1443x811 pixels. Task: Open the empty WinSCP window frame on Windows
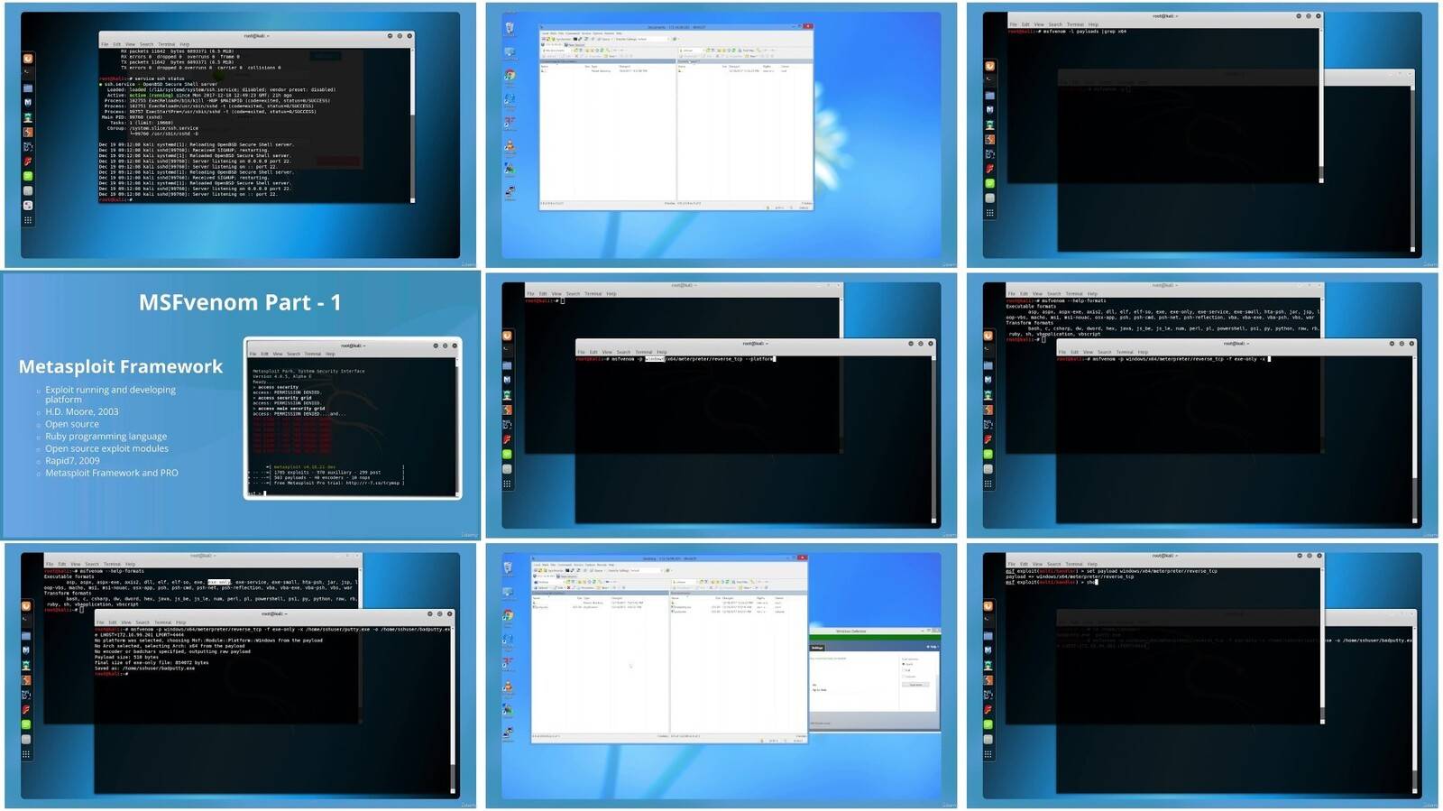click(721, 134)
